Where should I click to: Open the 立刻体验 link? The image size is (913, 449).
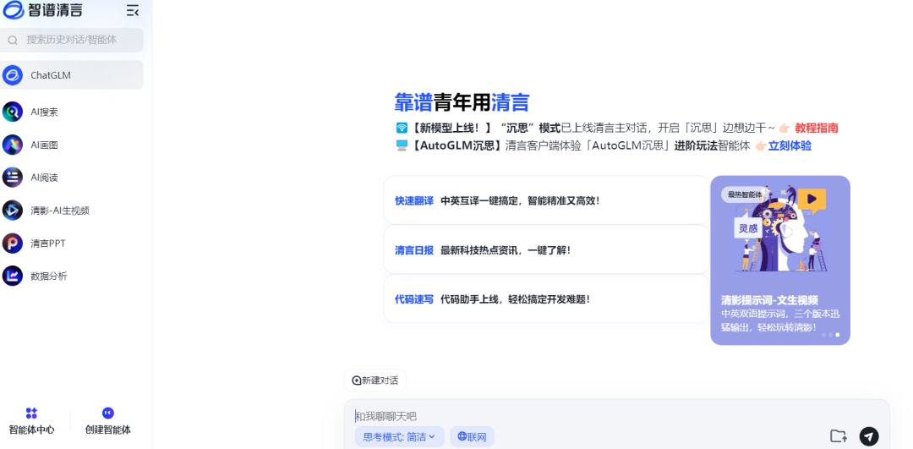coord(790,146)
